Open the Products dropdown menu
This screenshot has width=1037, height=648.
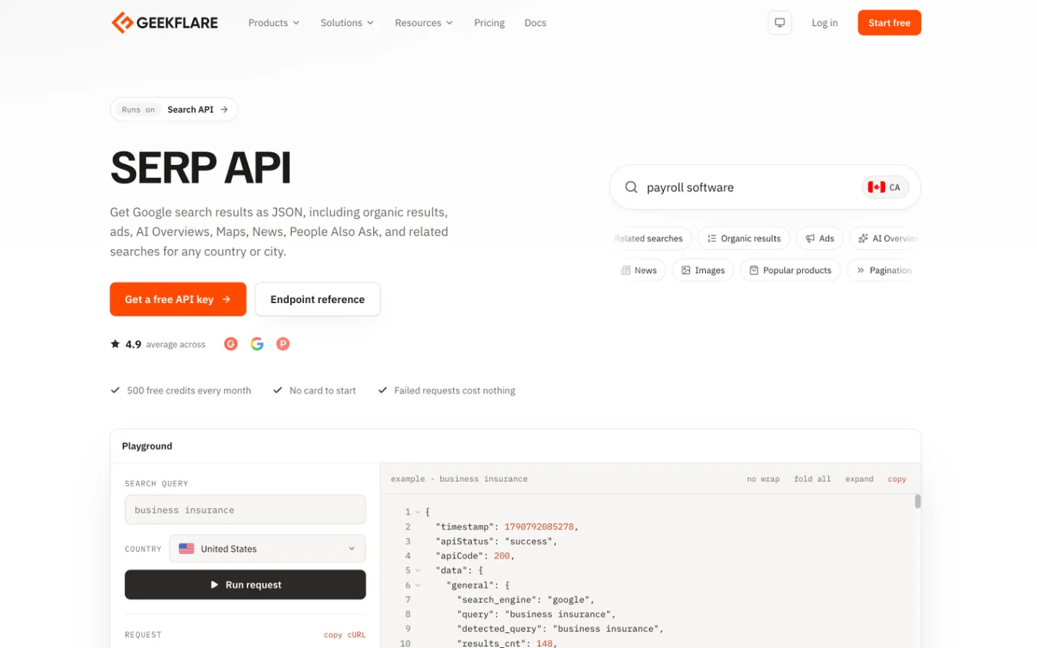click(274, 23)
